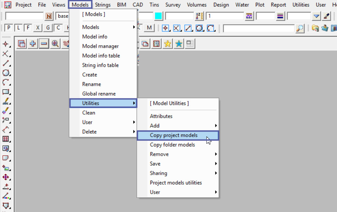Toggle the F snap button
Screen dimensions: 337x212
28,28
